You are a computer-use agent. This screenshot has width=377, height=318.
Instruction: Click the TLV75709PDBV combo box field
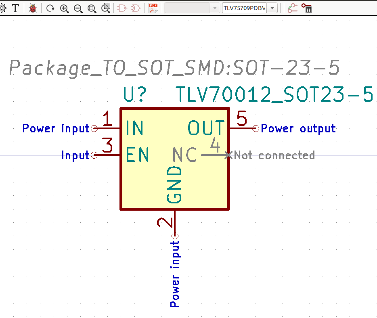245,8
